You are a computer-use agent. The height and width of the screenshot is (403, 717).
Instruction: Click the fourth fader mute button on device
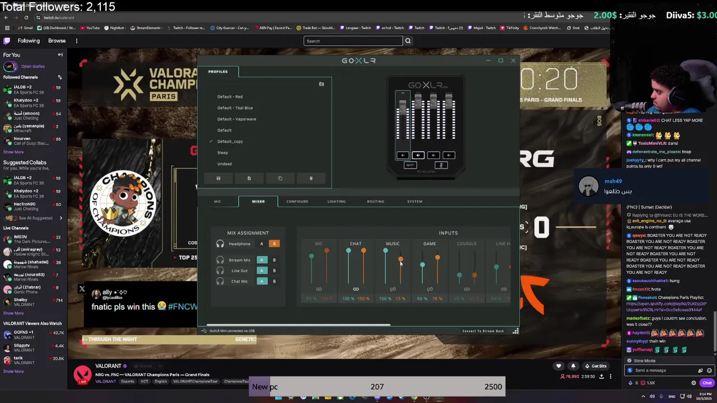click(449, 156)
